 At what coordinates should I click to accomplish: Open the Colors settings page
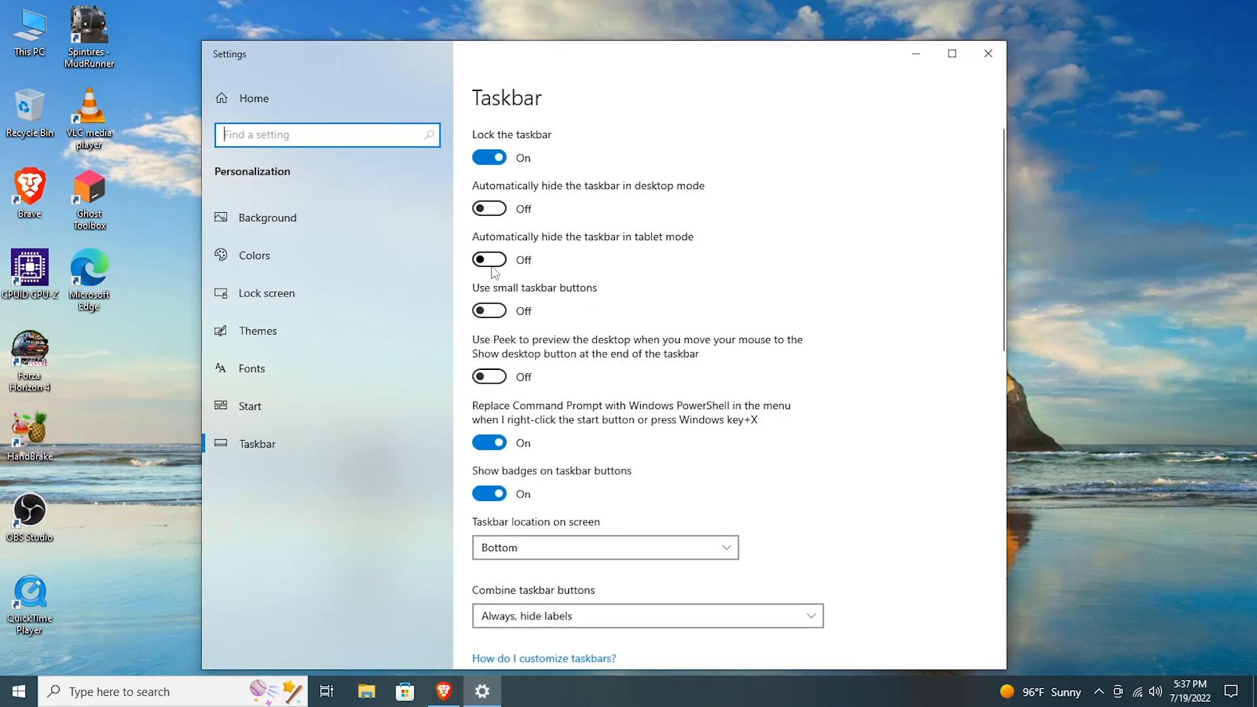[x=254, y=256]
